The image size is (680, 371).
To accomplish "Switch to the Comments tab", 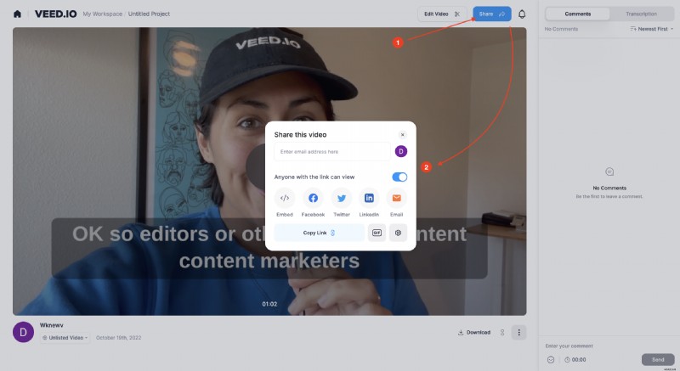I will [x=578, y=14].
